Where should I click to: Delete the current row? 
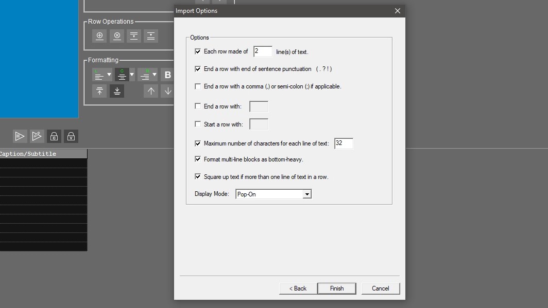tap(117, 36)
